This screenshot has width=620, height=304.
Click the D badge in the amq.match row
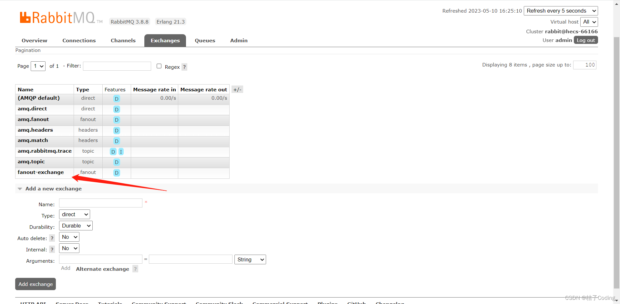(x=117, y=141)
